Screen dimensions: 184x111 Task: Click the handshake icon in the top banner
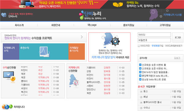tap(118, 5)
